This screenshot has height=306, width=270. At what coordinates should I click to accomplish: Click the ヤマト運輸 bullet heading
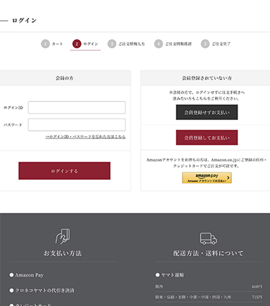coord(170,275)
